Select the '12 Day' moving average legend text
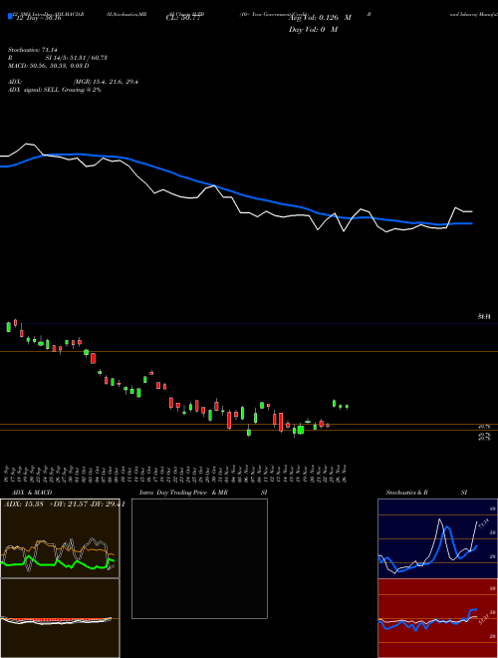The image size is (498, 658). coord(38,18)
